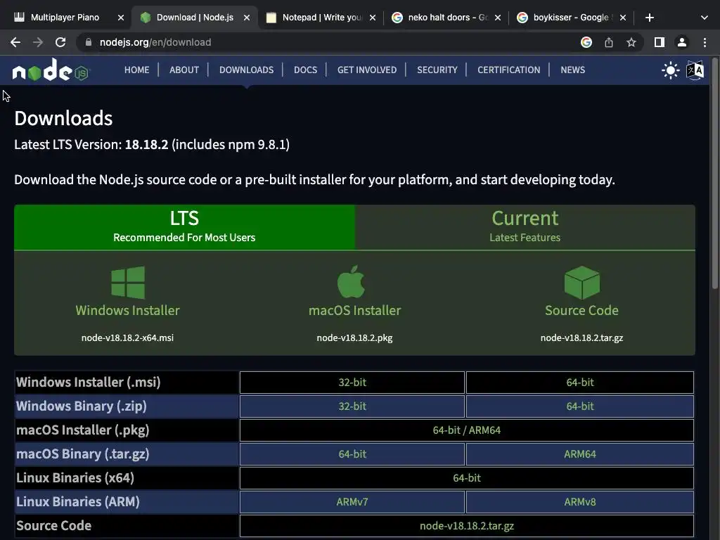Download Windows Binary (.zip) 32-bit

pyautogui.click(x=352, y=406)
